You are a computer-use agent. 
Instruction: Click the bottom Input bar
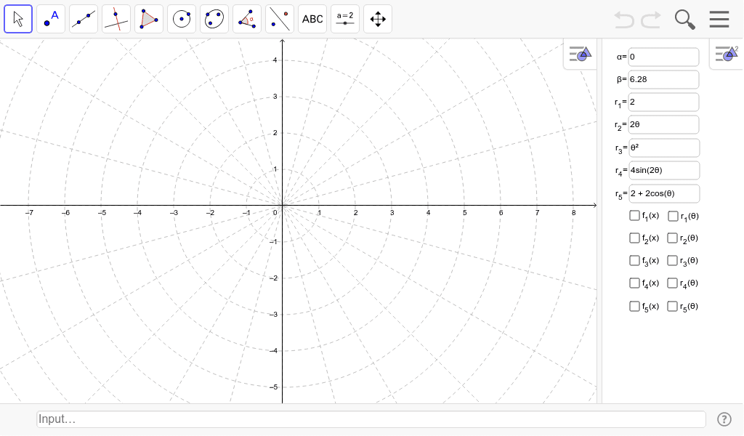(371, 419)
